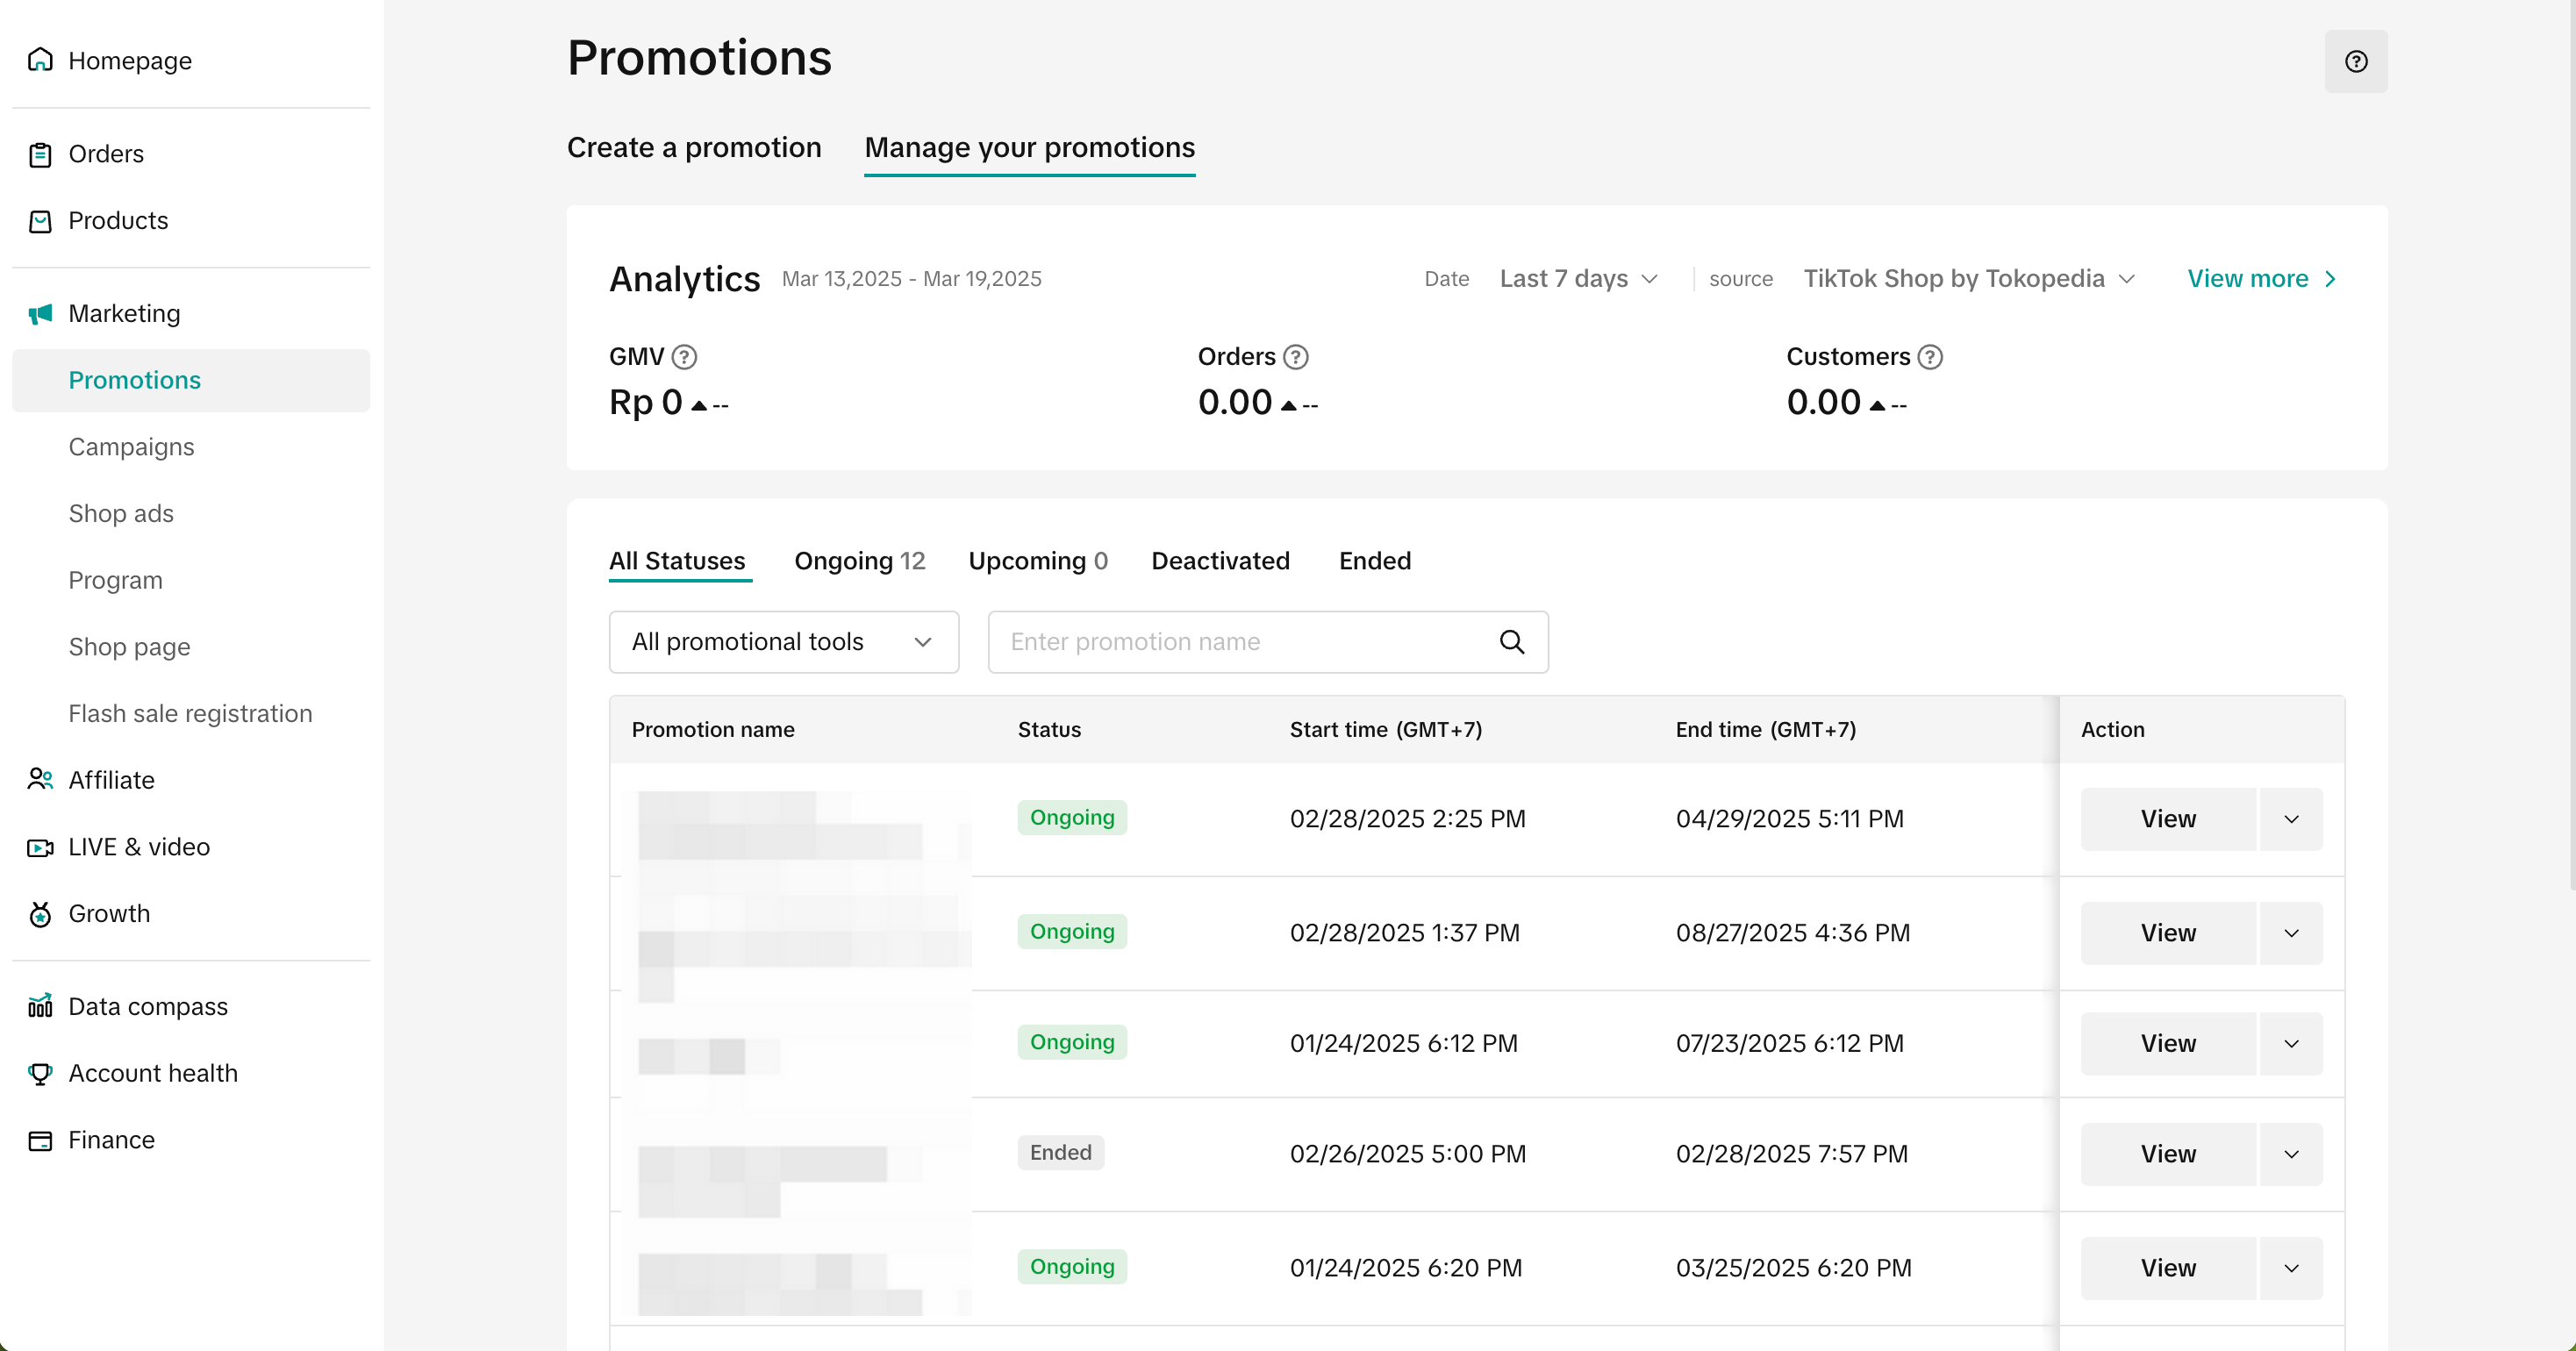Screen dimensions: 2576x1351
Task: Click the LIVE & video camera icon
Action: tap(40, 847)
